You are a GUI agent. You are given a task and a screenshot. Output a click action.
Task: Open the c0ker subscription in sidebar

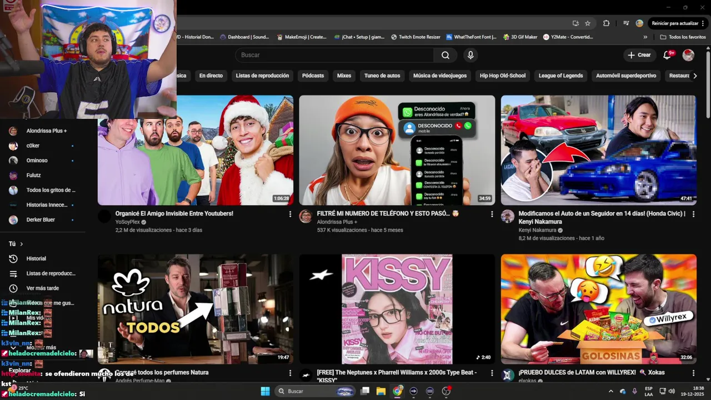click(42, 146)
